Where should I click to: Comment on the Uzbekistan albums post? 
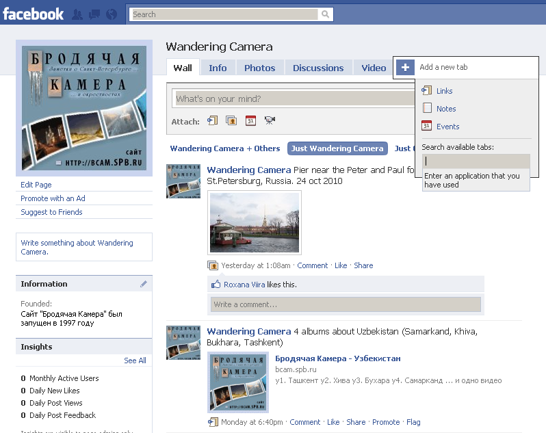coord(304,422)
